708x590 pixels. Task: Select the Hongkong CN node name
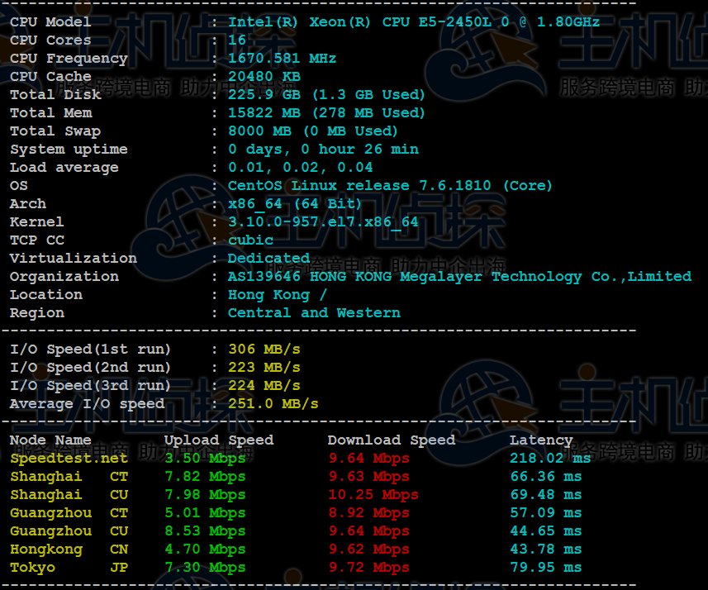(69, 550)
